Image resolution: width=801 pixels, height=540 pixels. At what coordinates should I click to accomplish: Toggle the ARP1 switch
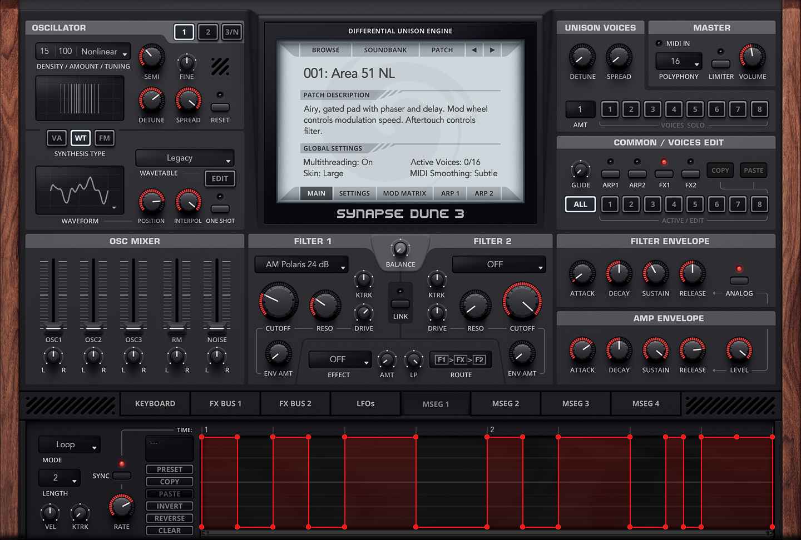611,174
